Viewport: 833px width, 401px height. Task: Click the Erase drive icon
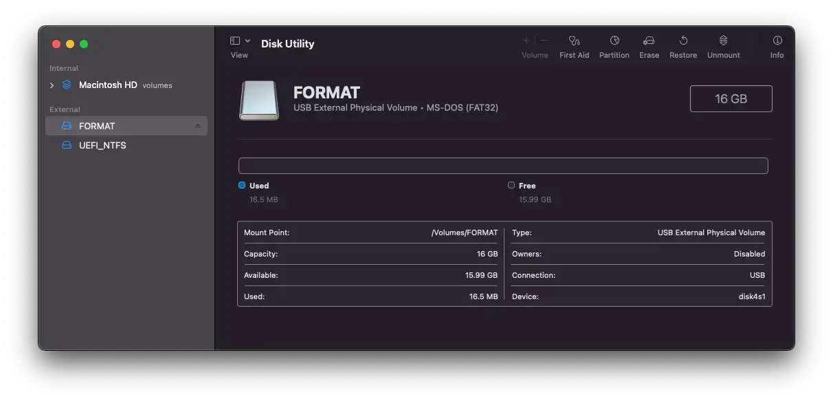coord(649,41)
